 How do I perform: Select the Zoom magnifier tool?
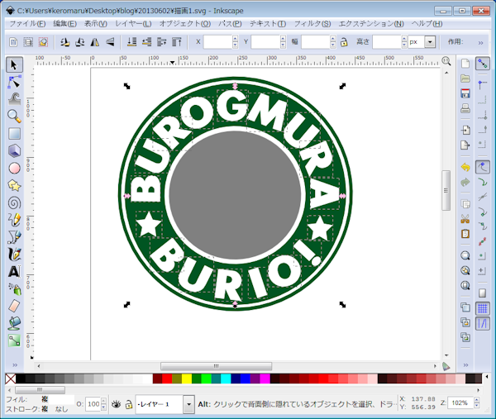14,116
